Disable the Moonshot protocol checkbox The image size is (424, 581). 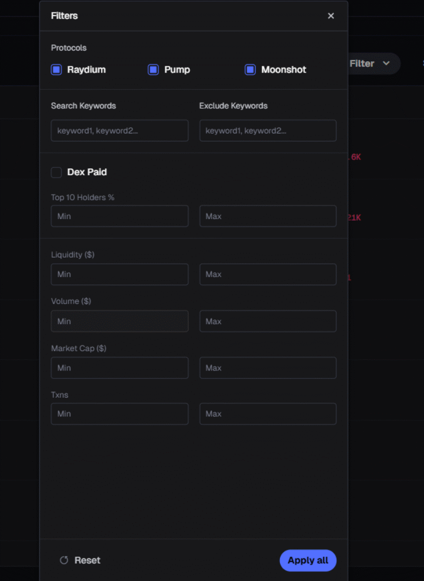[250, 70]
